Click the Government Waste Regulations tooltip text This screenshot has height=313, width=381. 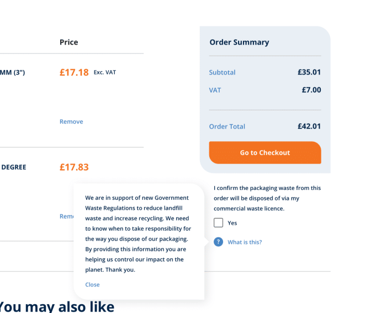pos(138,234)
